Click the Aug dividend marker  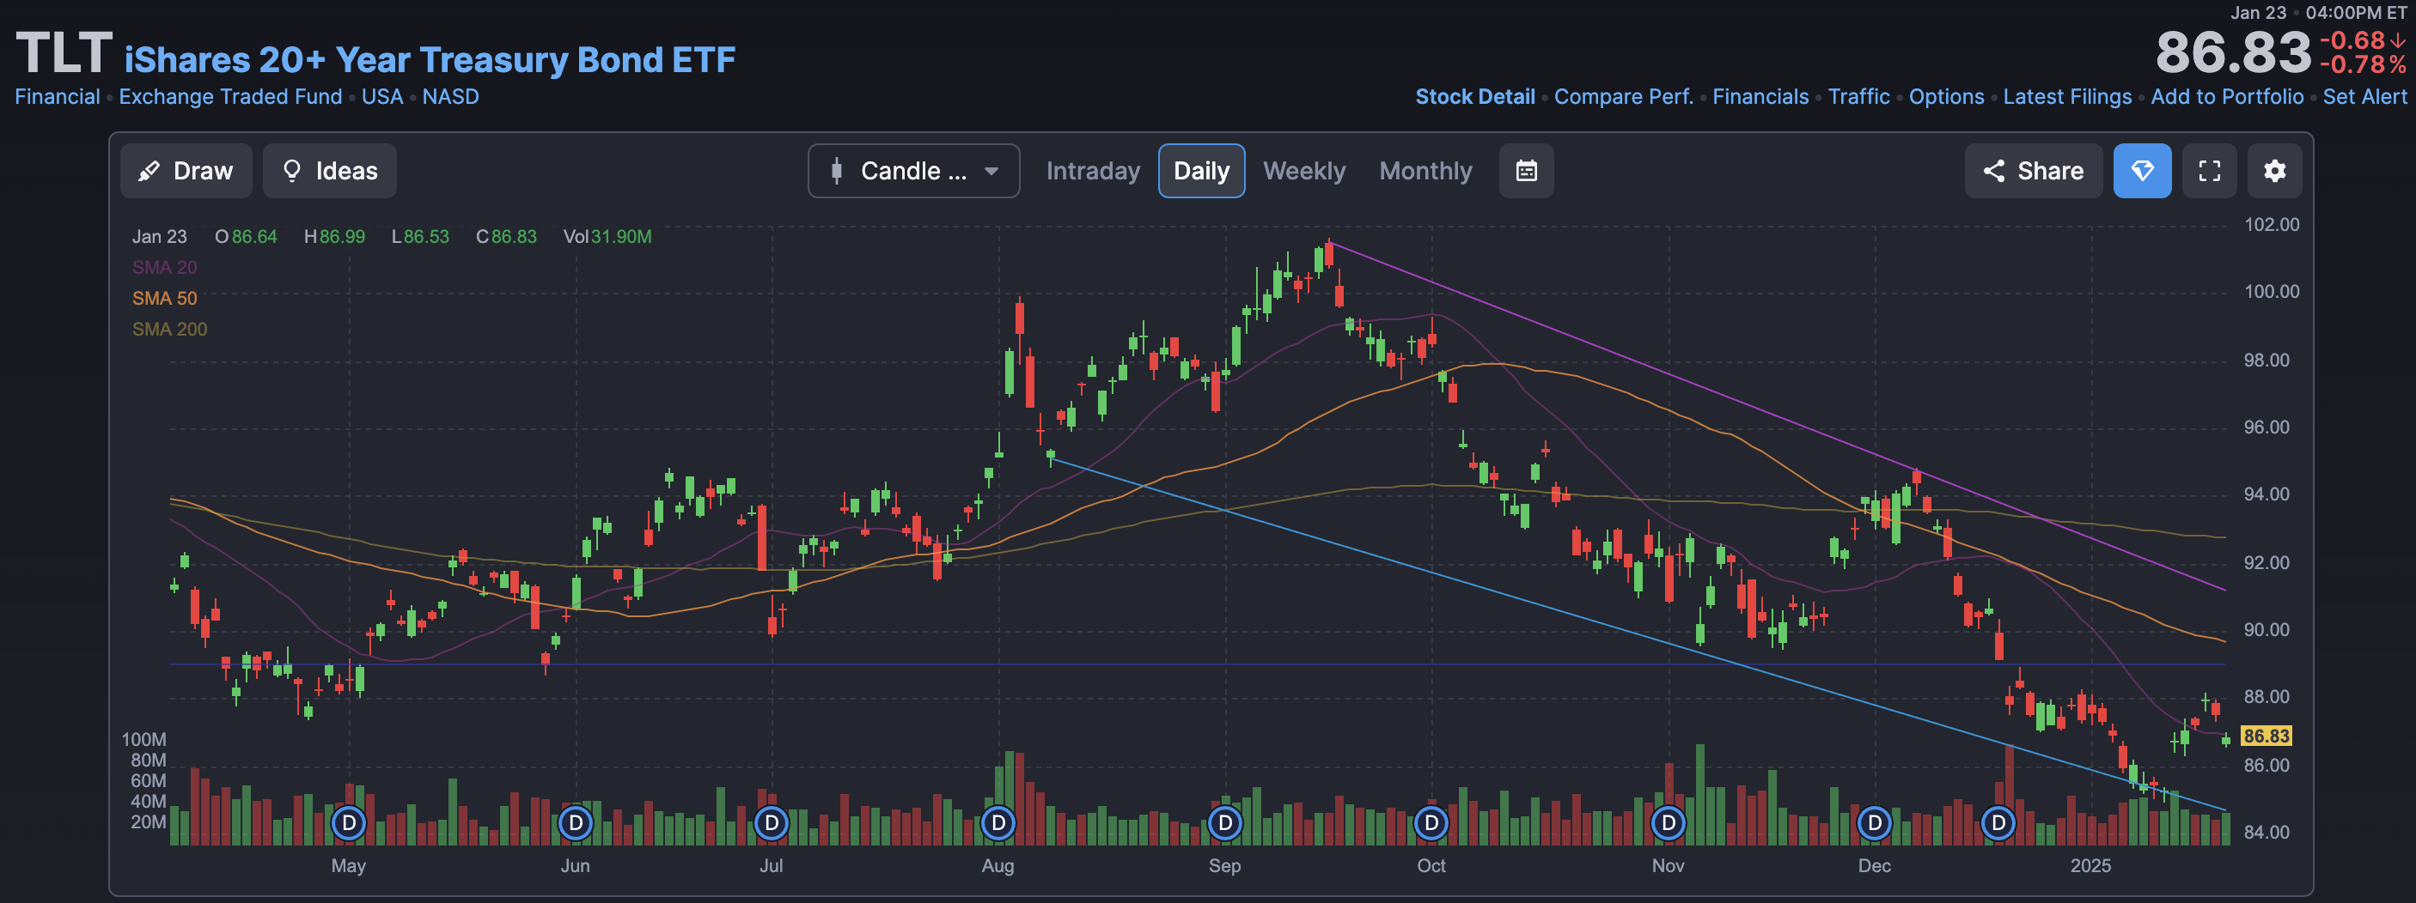tap(998, 822)
